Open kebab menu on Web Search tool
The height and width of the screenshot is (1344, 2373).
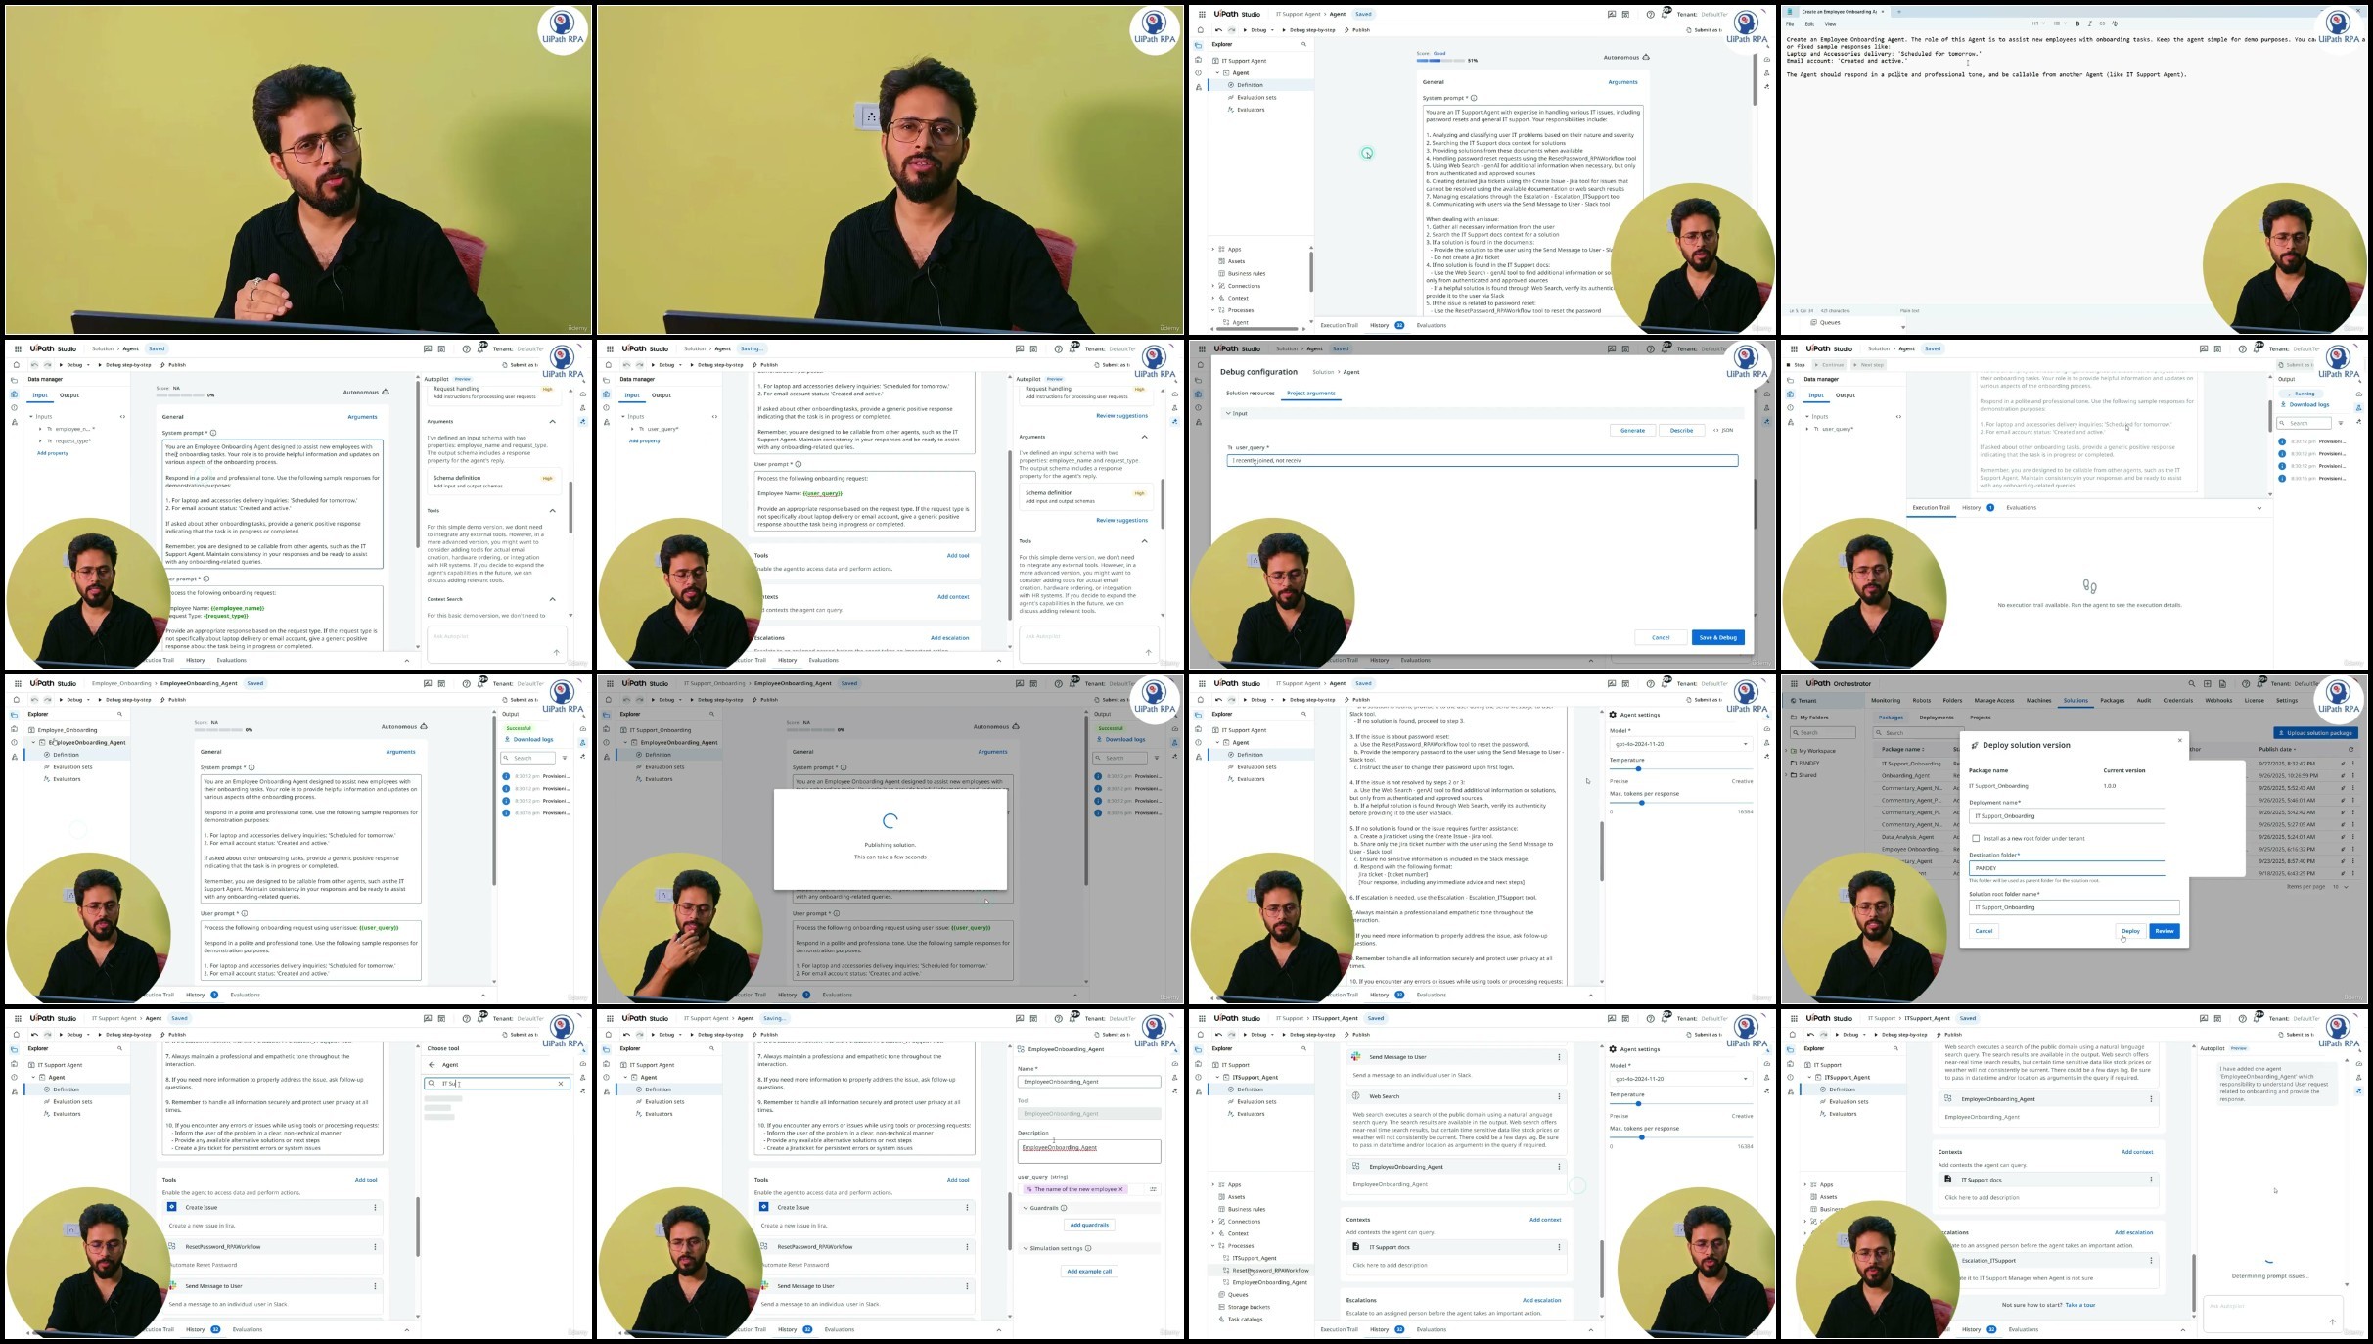[x=1559, y=1096]
